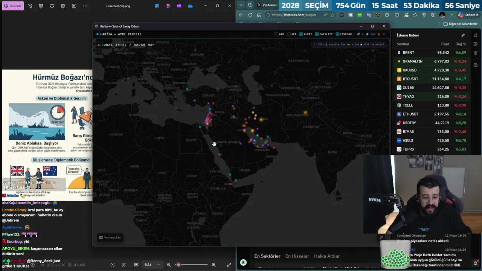
Task: Toggle Edge split screen icon
Action: 397,15
